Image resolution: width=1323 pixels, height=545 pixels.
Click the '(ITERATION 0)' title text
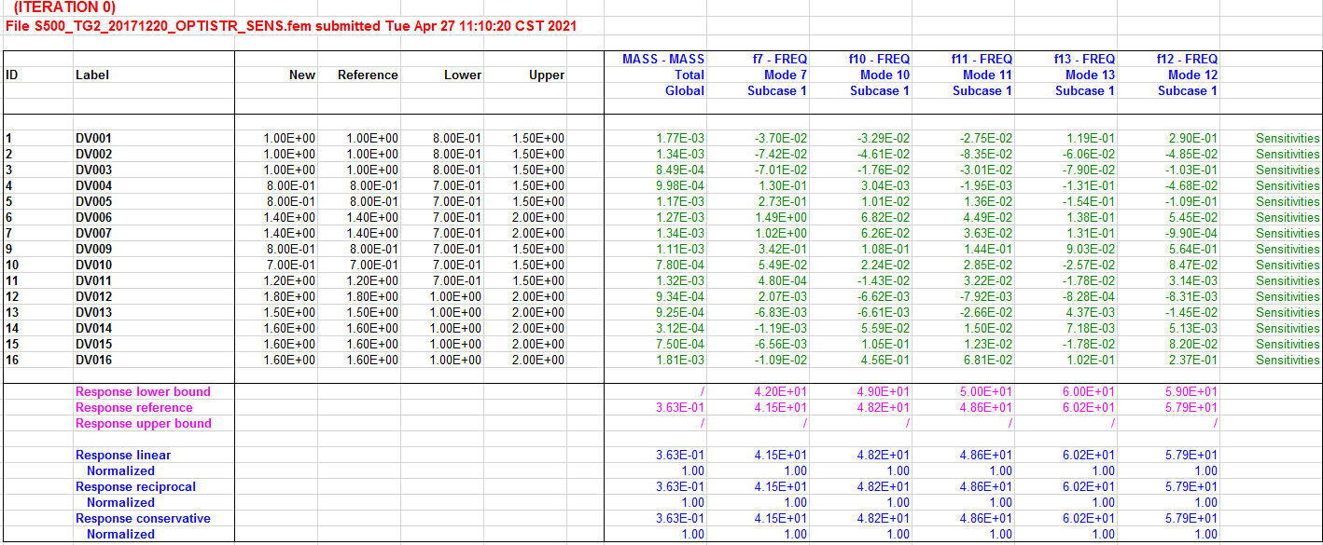(x=64, y=7)
